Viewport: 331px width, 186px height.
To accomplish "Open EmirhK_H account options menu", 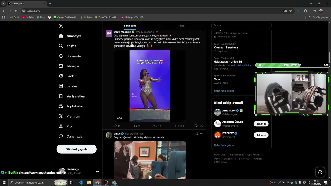I will coord(97,171).
